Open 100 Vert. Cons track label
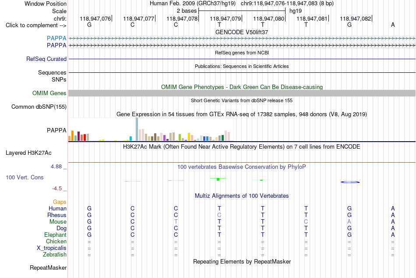The image size is (416, 278). [25, 177]
